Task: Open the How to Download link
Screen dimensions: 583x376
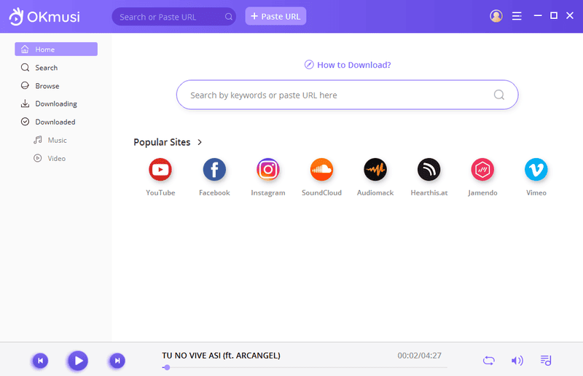Action: (348, 65)
